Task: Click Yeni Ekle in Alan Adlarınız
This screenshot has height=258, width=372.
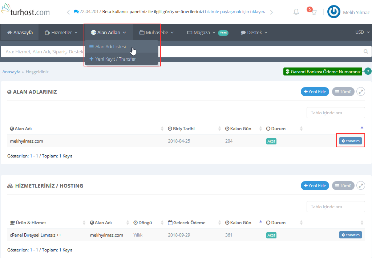Action: click(x=315, y=92)
